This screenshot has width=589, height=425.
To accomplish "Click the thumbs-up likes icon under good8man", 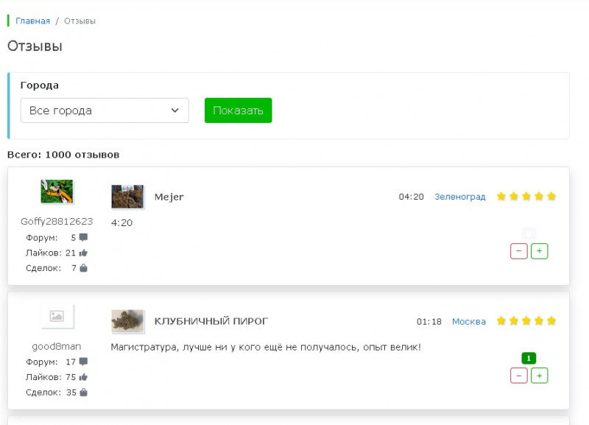I will (83, 378).
